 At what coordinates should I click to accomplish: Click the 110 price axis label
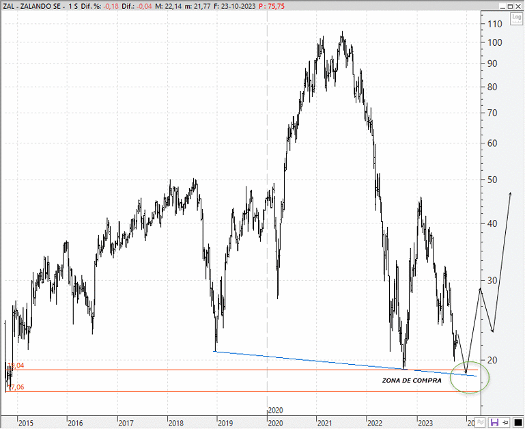tap(495, 24)
